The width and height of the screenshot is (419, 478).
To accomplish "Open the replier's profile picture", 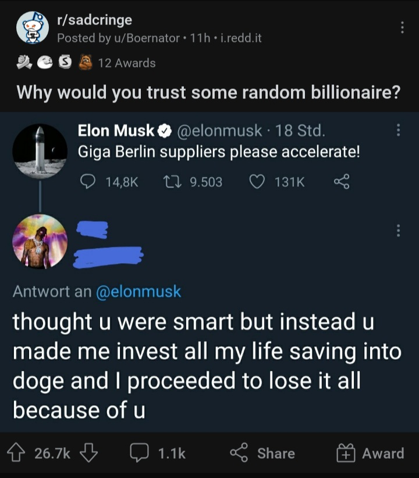I will 40,241.
